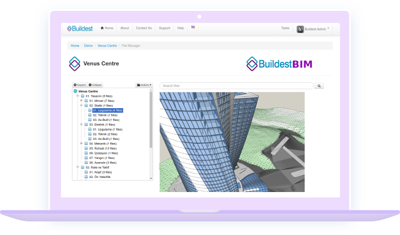This screenshot has height=235, width=400.
Task: Select highlighted 01. Uygulama (4 files) row
Action: pos(108,110)
